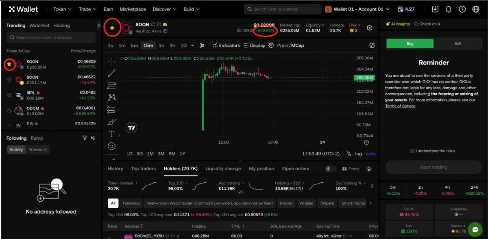
Task: Toggle the dollar currency switch
Action: 331,168
